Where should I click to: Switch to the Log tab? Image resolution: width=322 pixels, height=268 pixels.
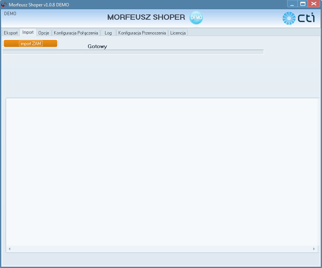tap(108, 33)
